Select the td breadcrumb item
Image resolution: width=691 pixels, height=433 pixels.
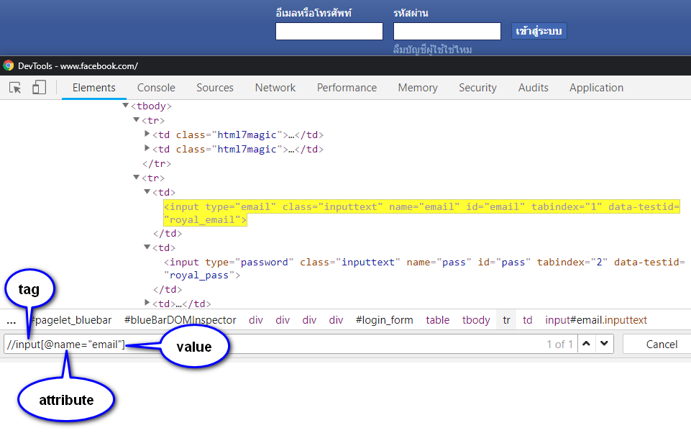[528, 320]
